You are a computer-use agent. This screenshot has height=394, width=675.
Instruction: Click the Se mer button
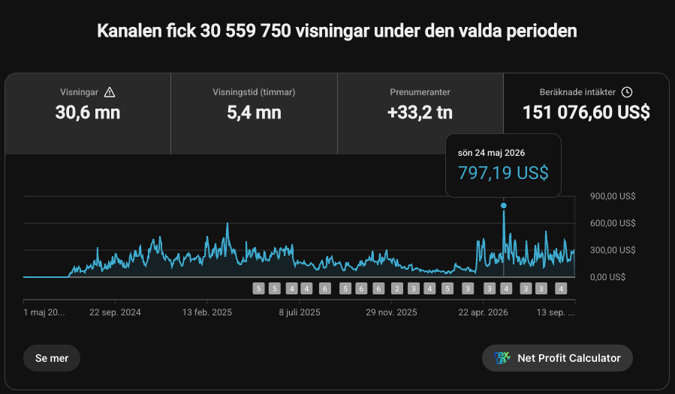[x=52, y=358]
